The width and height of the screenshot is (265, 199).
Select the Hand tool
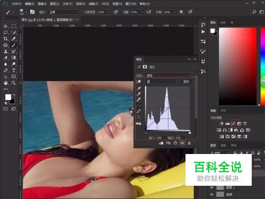pos(5,83)
